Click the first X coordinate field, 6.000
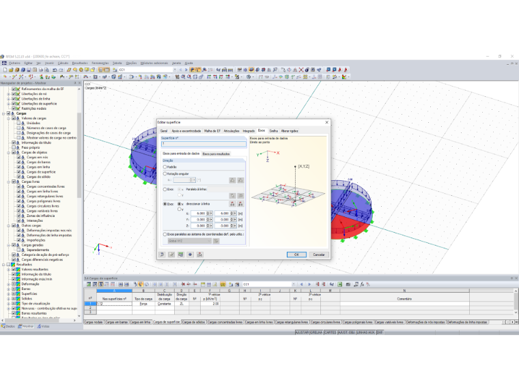519x389 pixels. tap(199, 214)
